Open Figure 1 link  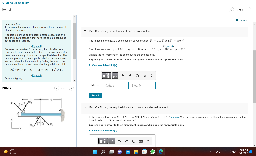pyautogui.click(x=36, y=46)
